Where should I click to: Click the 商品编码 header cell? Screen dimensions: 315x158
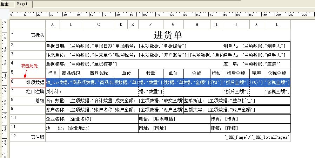tap(71, 74)
